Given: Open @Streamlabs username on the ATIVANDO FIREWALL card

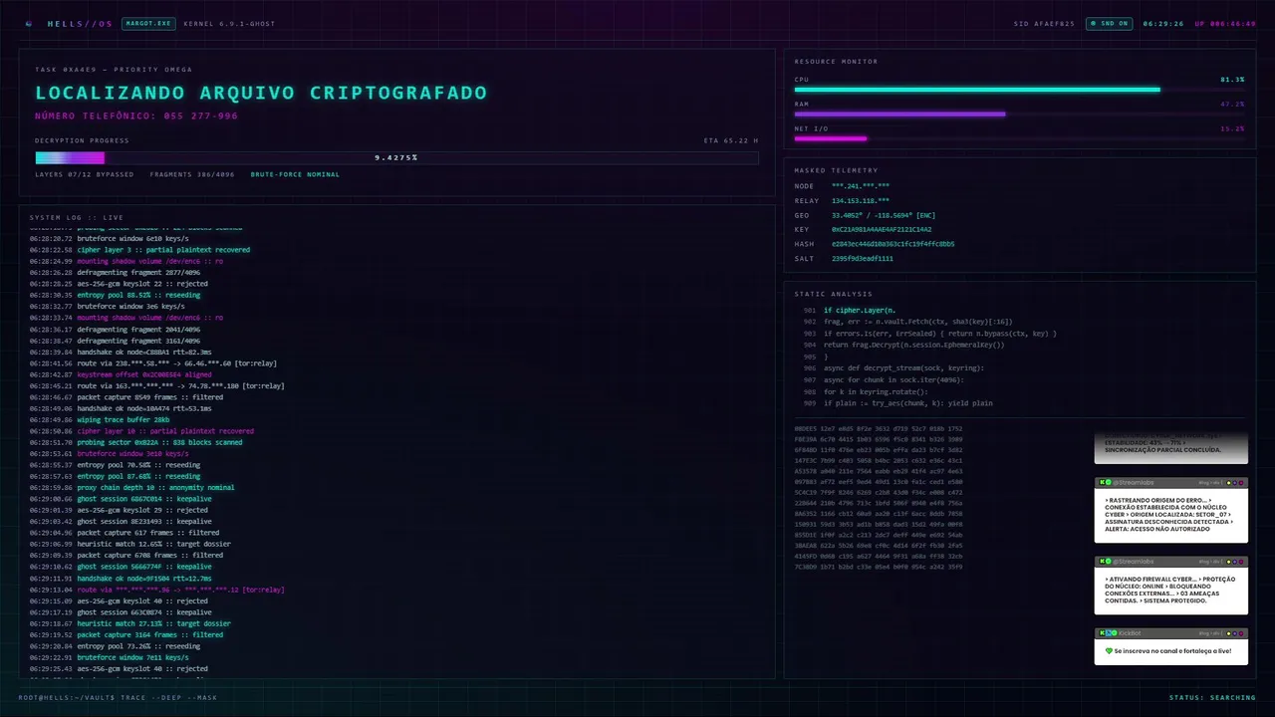Looking at the screenshot, I should 1134,562.
